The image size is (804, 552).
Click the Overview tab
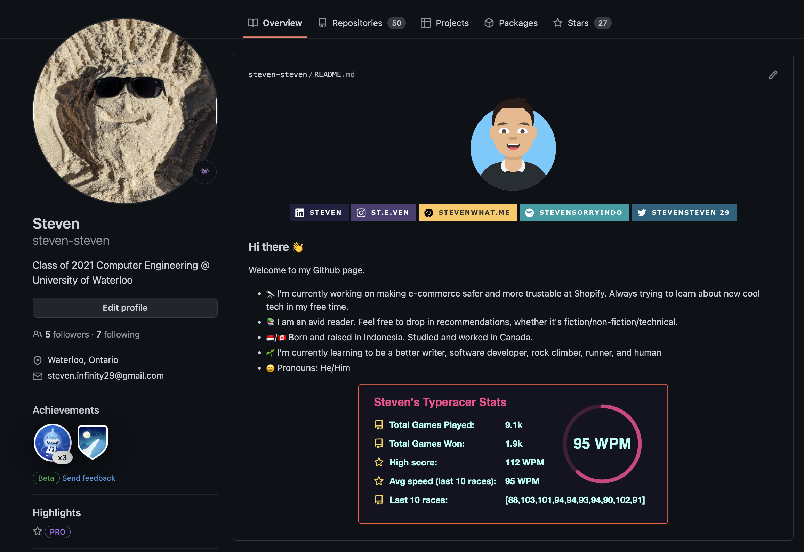pyautogui.click(x=274, y=23)
